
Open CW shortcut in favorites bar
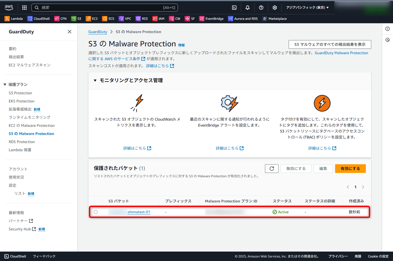point(174,19)
